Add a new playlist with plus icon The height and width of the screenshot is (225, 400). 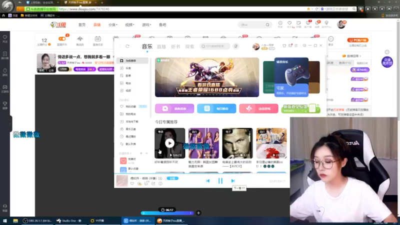(x=141, y=153)
